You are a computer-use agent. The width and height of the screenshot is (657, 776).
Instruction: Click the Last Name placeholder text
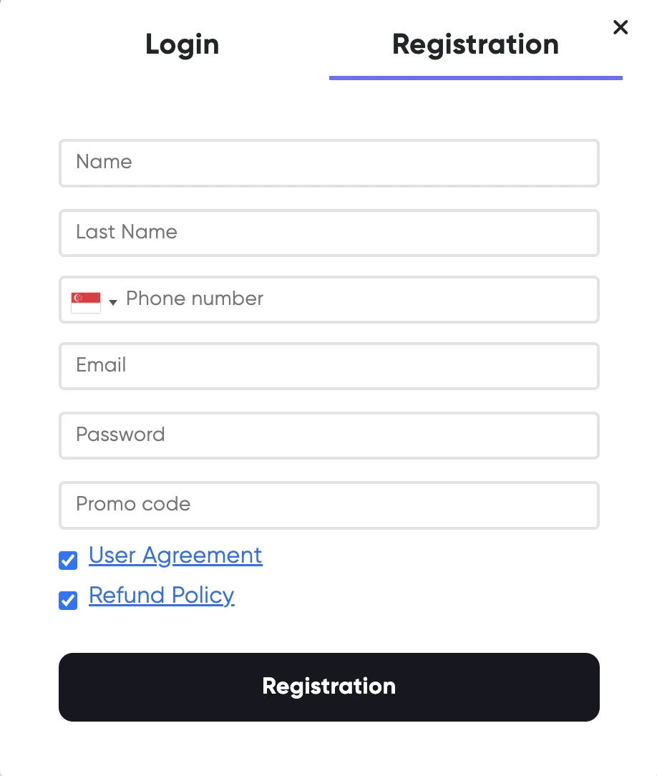click(127, 233)
